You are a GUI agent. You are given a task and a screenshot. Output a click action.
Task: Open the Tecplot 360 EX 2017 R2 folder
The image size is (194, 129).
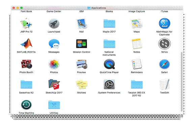click(137, 84)
